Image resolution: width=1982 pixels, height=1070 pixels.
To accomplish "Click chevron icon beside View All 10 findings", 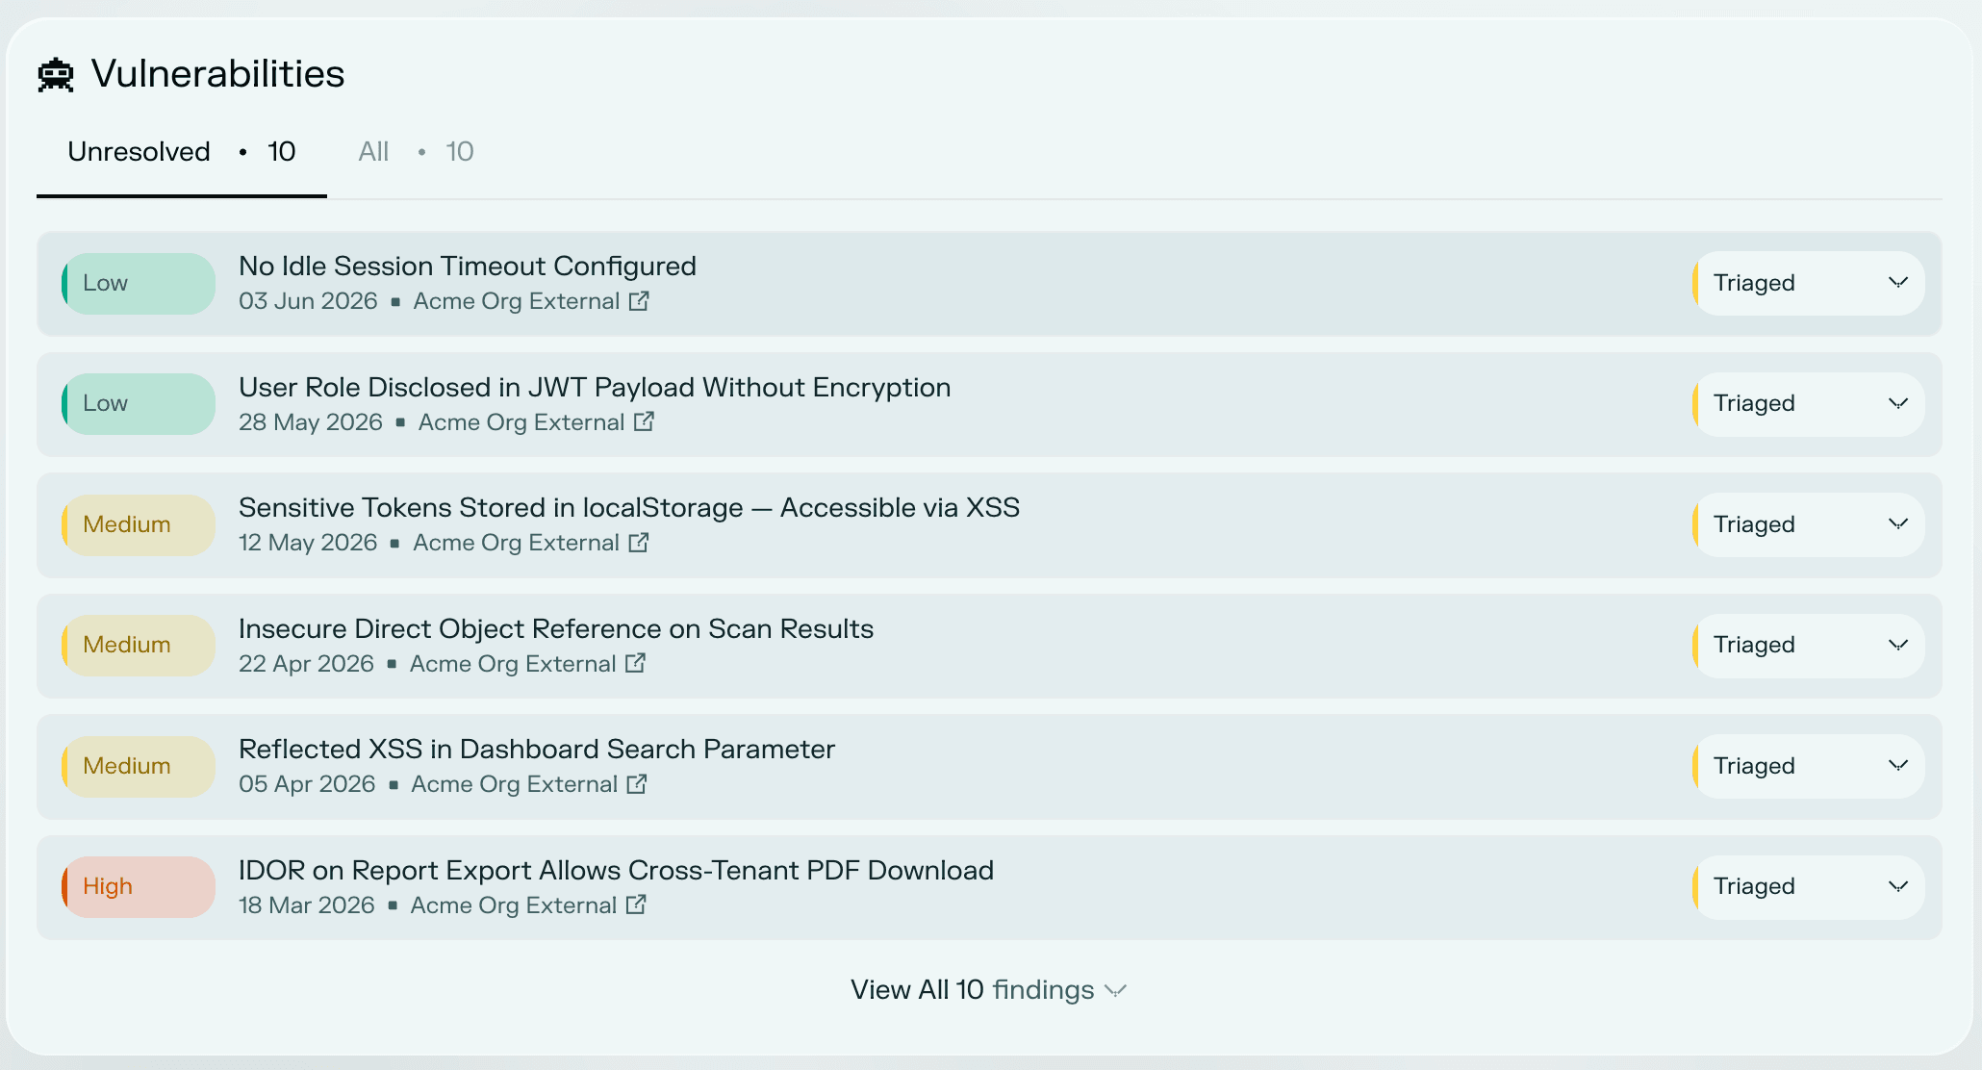I will 1115,990.
